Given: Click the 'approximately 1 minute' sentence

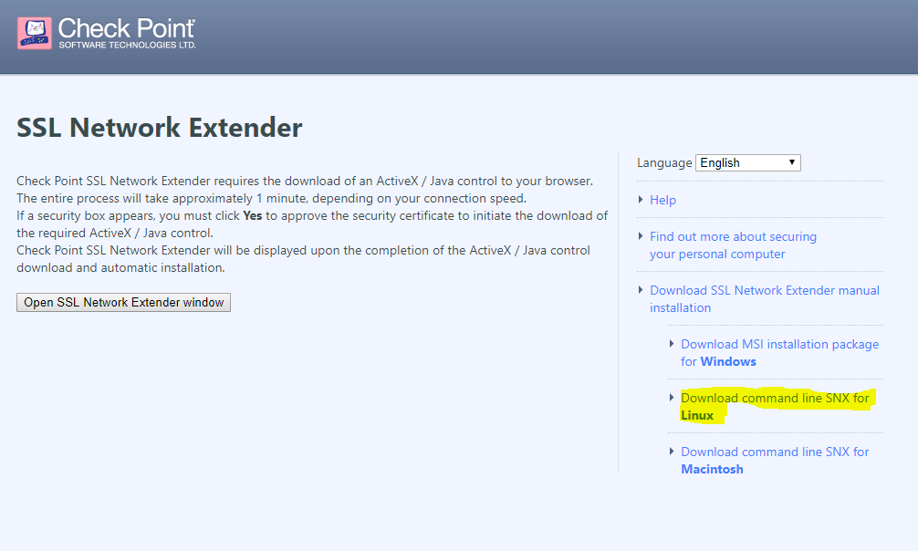Looking at the screenshot, I should 271,199.
